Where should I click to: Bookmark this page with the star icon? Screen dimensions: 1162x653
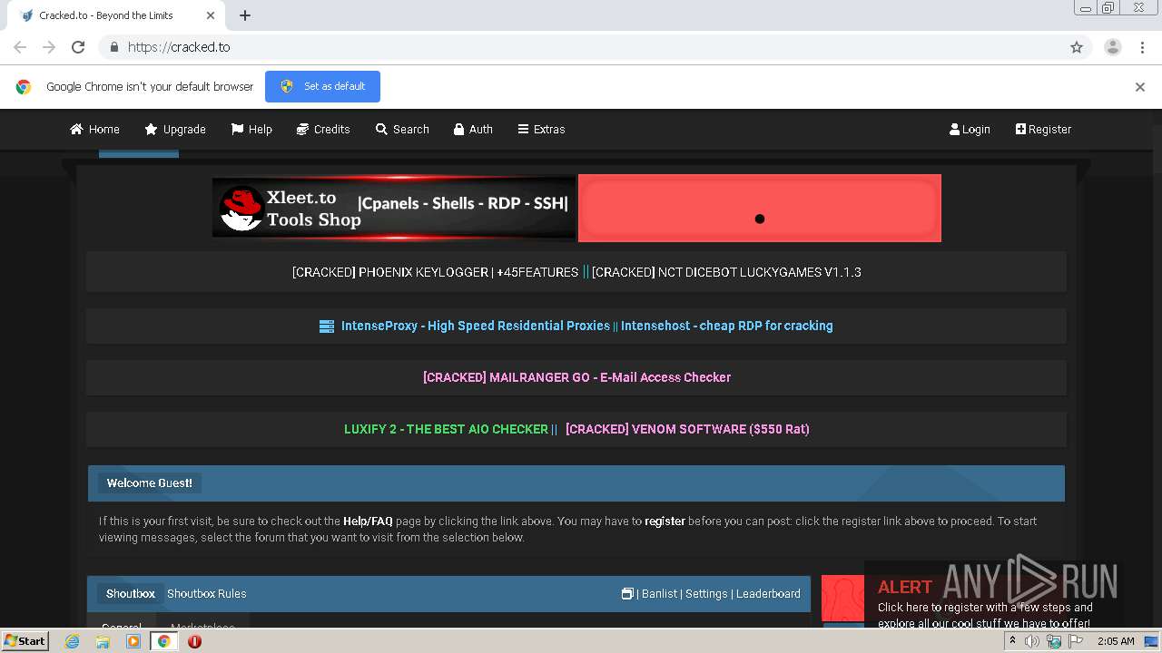(x=1077, y=47)
